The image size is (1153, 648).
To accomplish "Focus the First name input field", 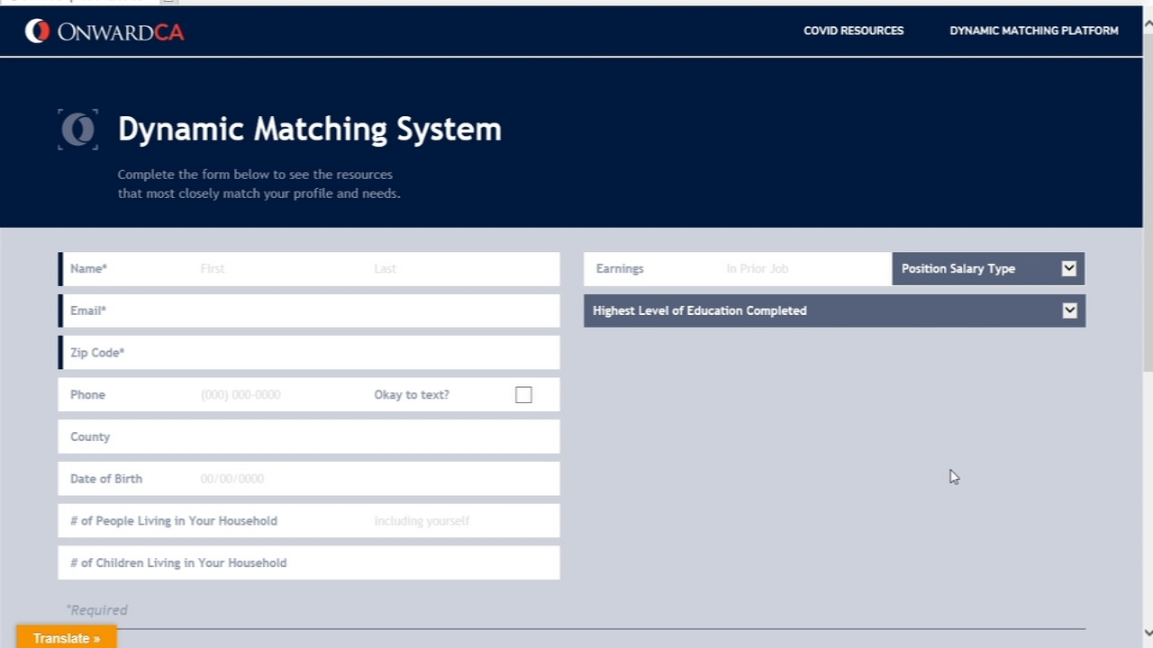I will click(x=279, y=268).
